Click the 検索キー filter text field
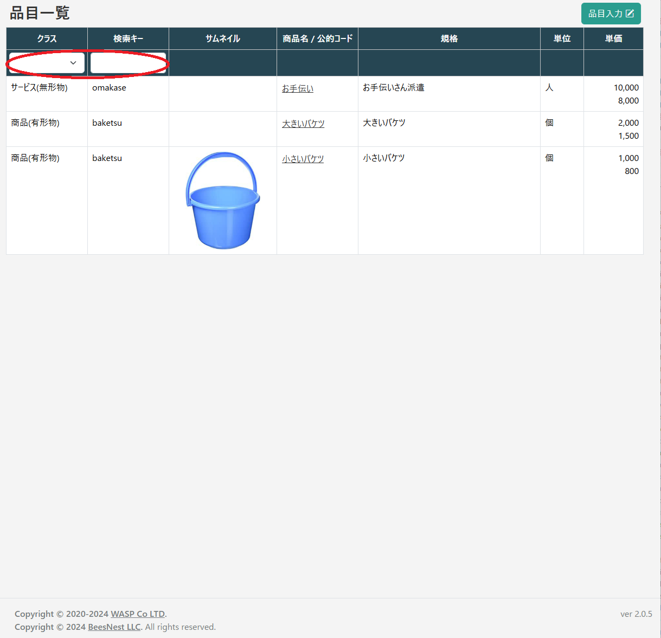 point(128,63)
